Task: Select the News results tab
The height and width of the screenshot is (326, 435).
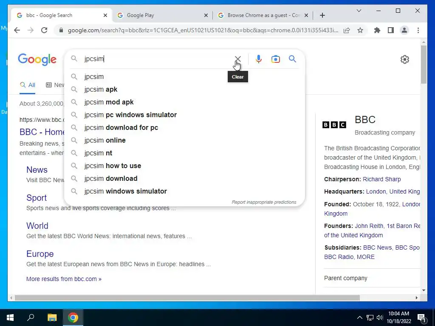Action: point(55,85)
